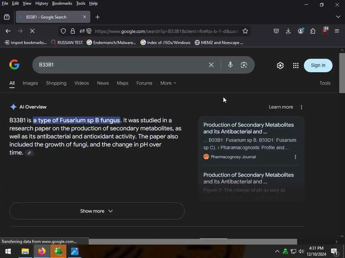345x258 pixels.
Task: Open the Extensions puzzle icon
Action: click(313, 31)
